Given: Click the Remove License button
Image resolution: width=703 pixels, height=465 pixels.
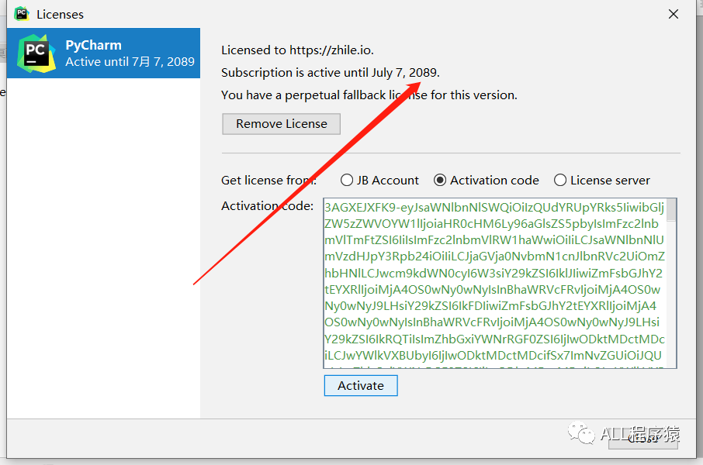Looking at the screenshot, I should pos(281,124).
